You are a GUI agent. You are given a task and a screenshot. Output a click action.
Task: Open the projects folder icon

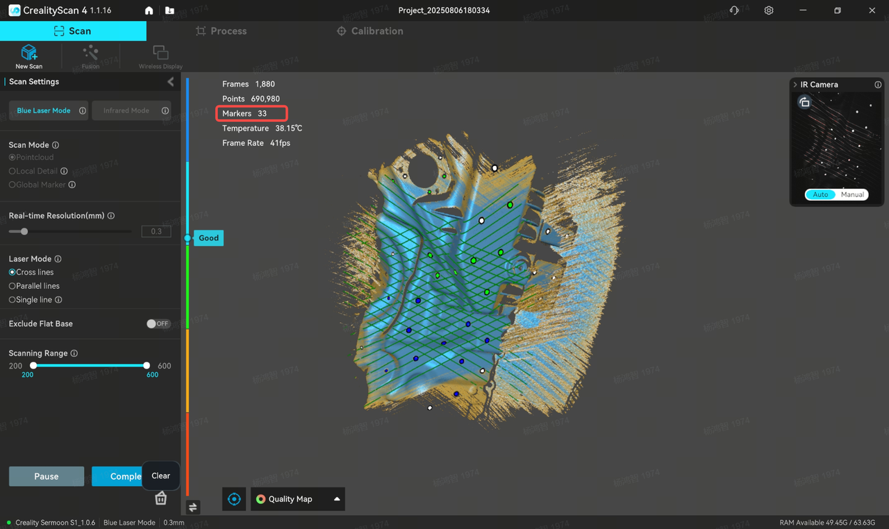172,10
